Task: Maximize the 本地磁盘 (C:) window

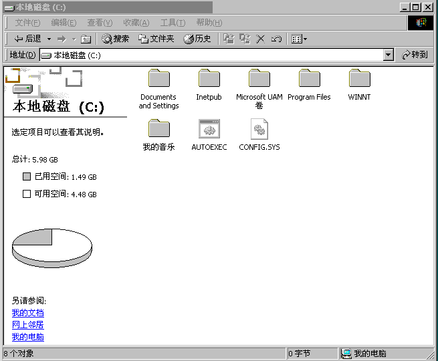Action: pyautogui.click(x=416, y=7)
